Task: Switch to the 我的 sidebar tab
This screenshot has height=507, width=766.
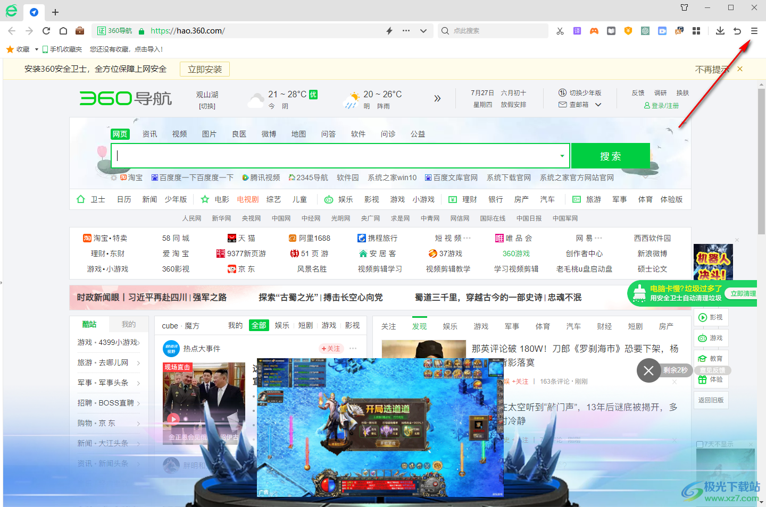Action: coord(129,324)
